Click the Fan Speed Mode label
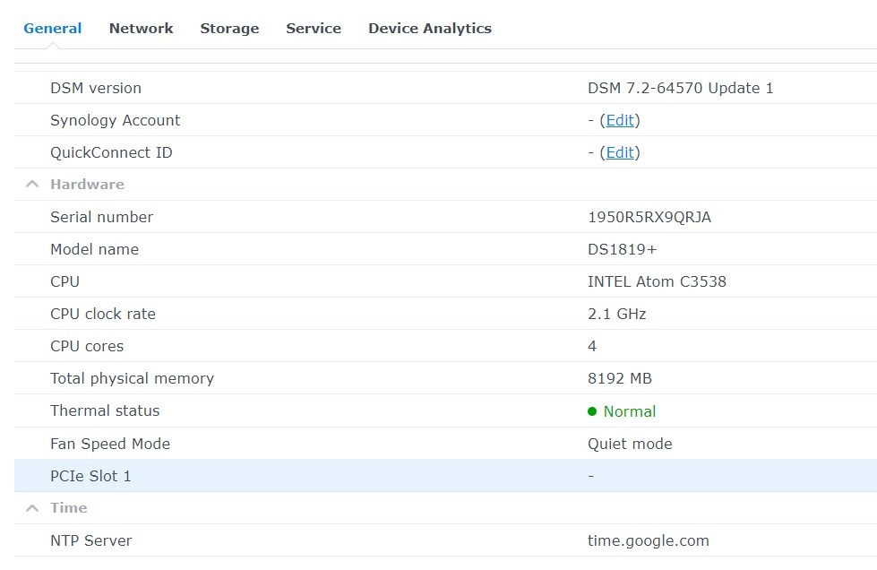Viewport: 877px width, 570px height. click(x=110, y=445)
